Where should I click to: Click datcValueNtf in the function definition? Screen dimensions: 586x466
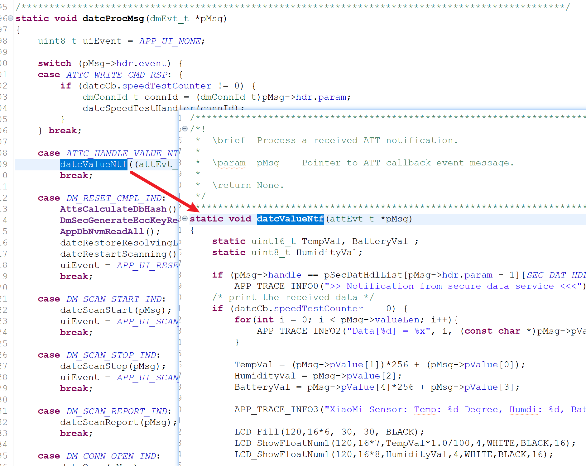click(290, 219)
